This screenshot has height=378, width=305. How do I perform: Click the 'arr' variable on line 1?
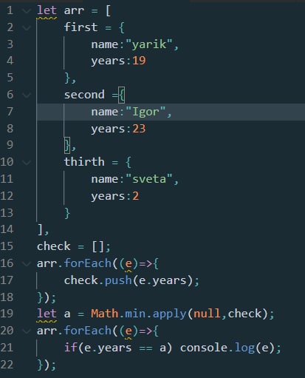74,11
